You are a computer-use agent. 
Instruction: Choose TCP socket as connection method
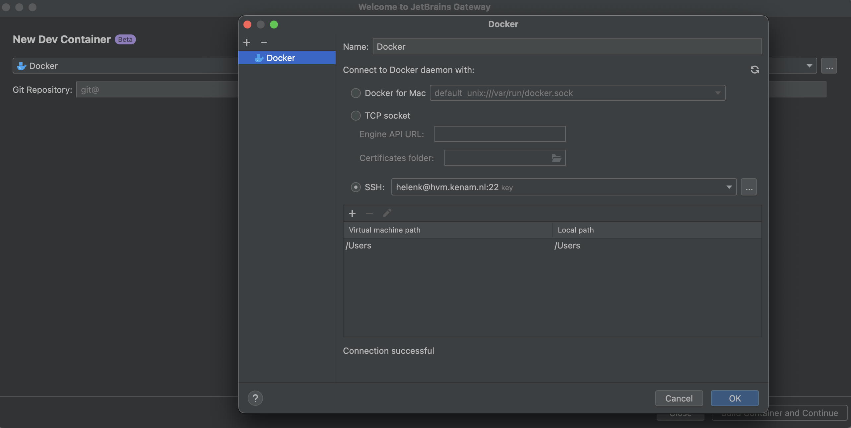(x=356, y=115)
